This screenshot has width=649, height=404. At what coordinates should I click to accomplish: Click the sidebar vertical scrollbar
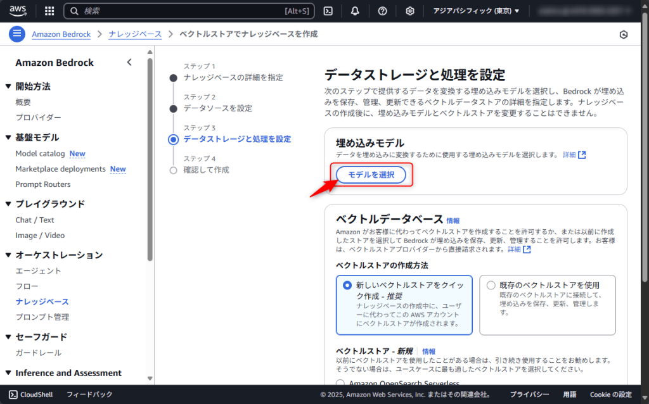[150, 159]
